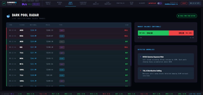Open the Risk Map tab
Image resolution: width=203 pixels, height=95 pixels.
pos(131,3)
